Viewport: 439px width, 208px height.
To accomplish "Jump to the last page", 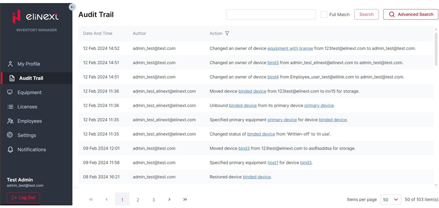I will [x=185, y=200].
